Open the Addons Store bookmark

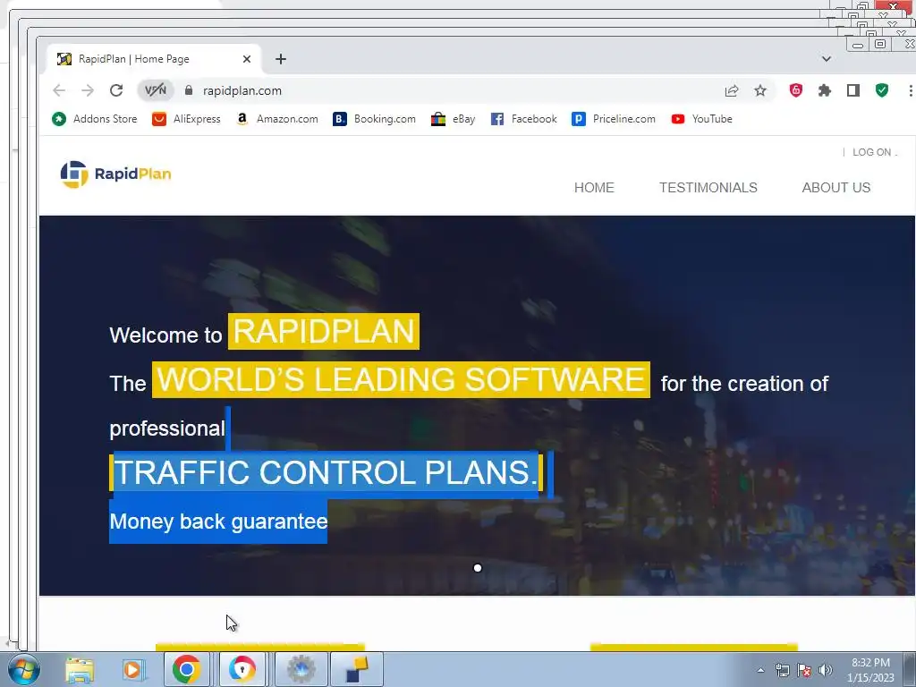coord(95,119)
